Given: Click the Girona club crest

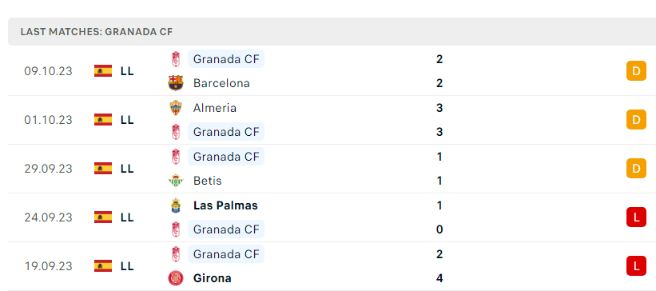Looking at the screenshot, I should [176, 278].
